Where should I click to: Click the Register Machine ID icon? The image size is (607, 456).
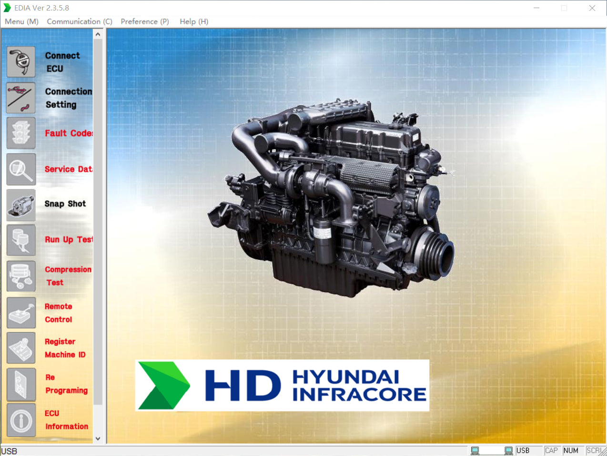(x=21, y=348)
